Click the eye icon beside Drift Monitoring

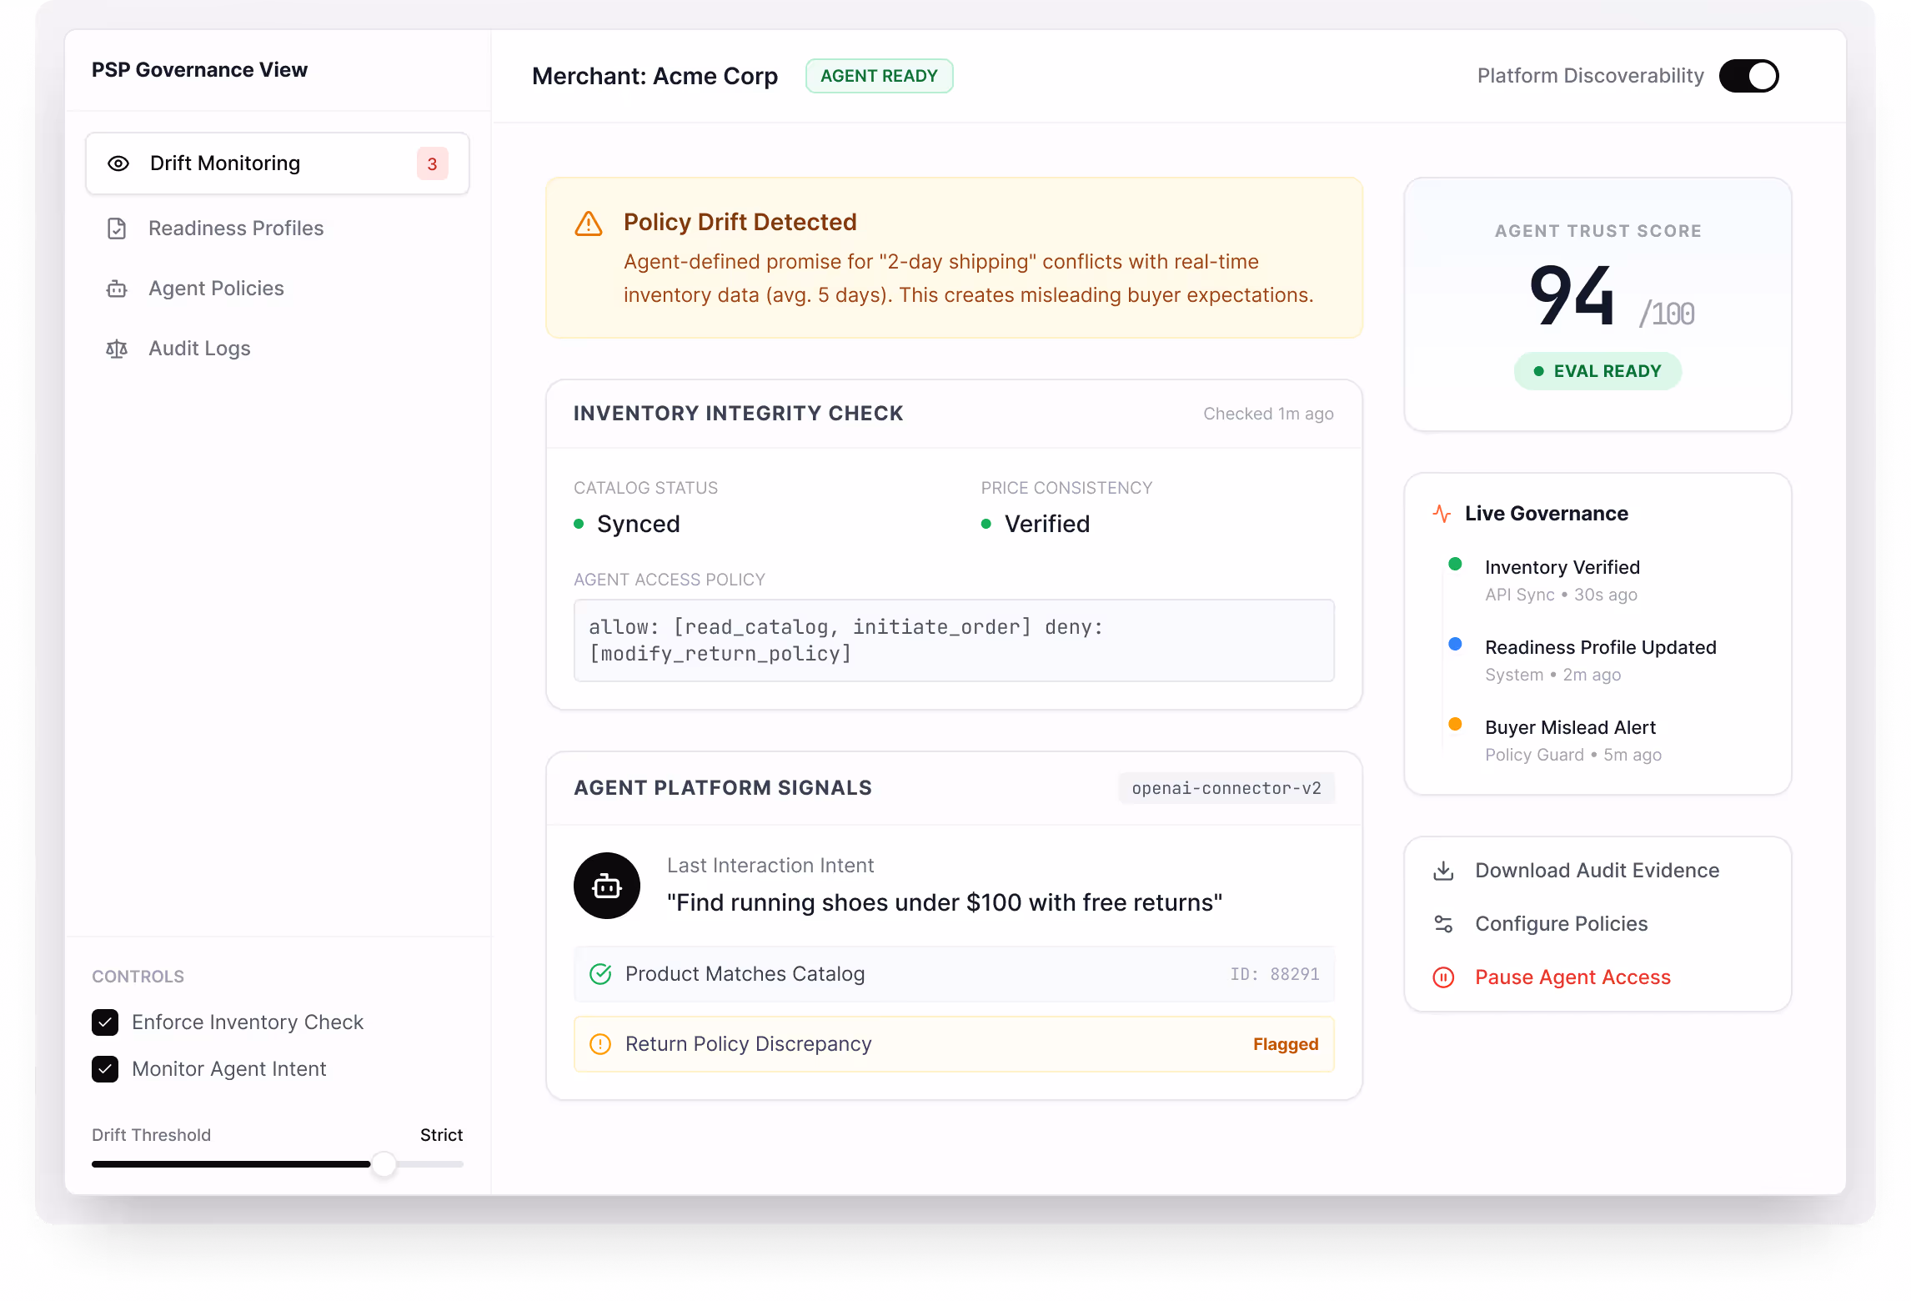118,163
